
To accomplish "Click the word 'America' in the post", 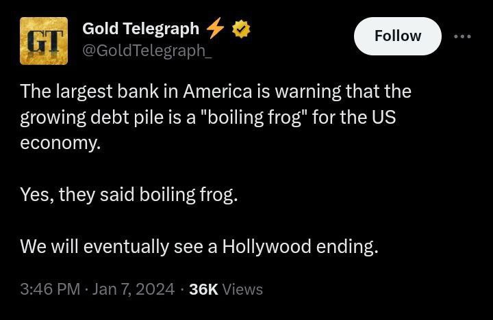I will pyautogui.click(x=218, y=92).
